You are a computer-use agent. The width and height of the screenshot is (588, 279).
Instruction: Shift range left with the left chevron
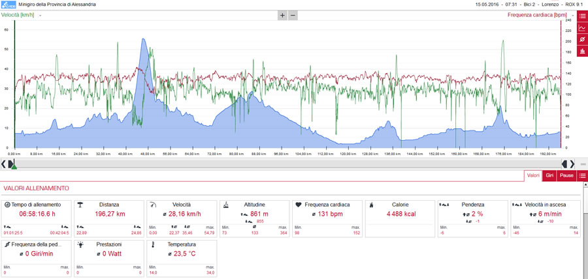(3, 164)
